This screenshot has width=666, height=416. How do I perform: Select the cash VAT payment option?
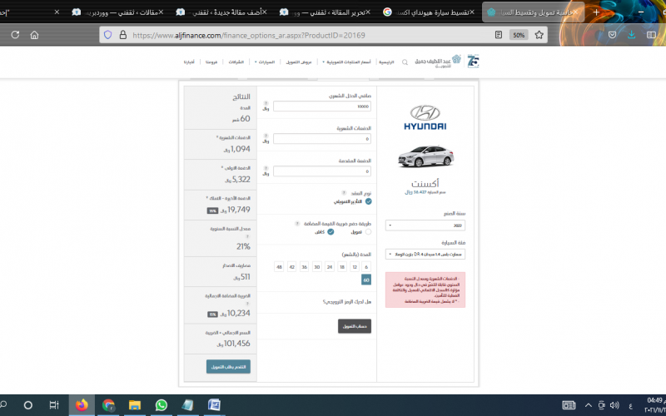(x=331, y=232)
